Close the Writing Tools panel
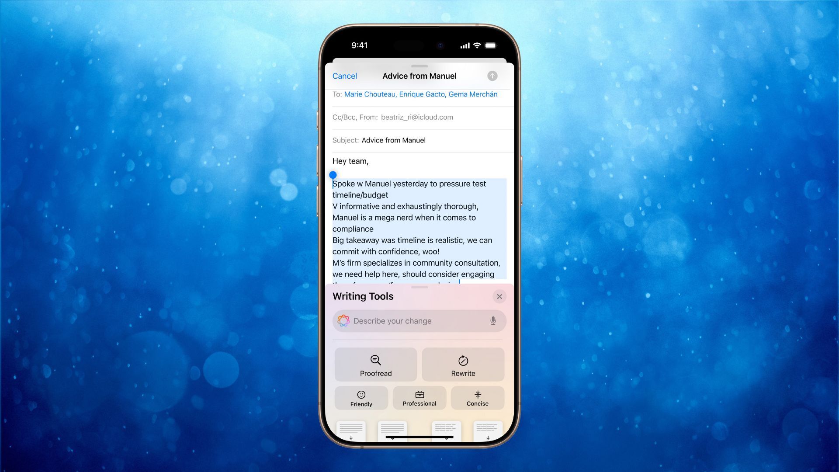839x472 pixels. (499, 296)
